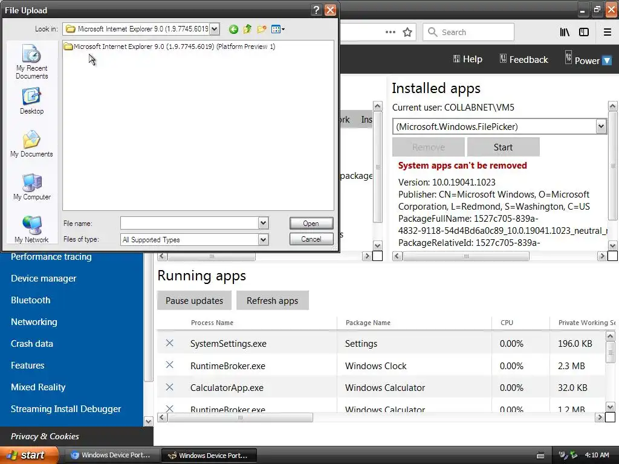619x464 pixels.
Task: Click the Installed apps horizontal scrollbar thumb
Action: tap(466, 256)
